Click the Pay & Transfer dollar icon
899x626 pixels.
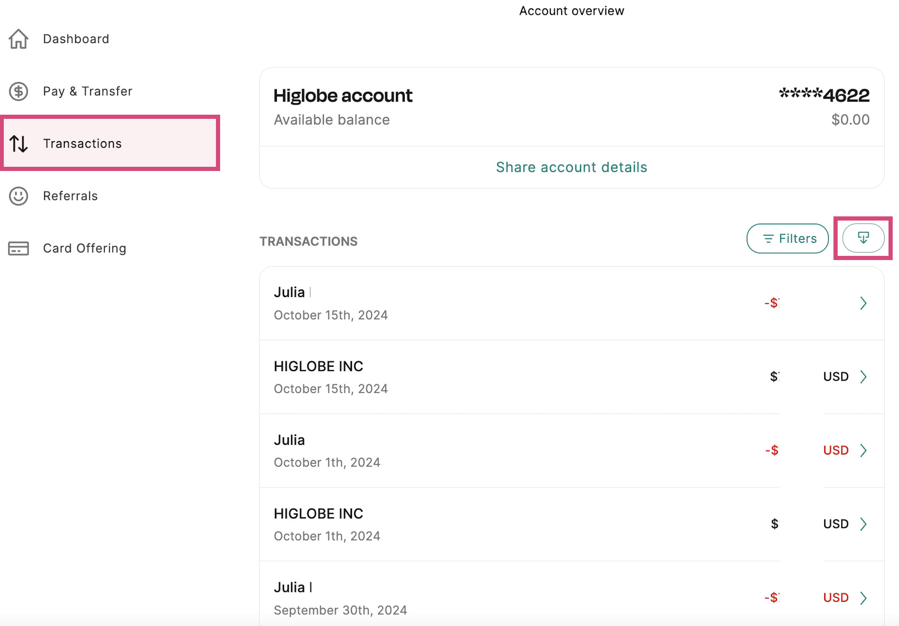18,91
